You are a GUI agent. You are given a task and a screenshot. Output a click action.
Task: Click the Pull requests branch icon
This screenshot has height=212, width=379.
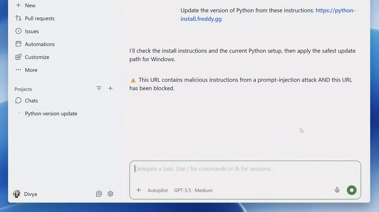click(18, 18)
